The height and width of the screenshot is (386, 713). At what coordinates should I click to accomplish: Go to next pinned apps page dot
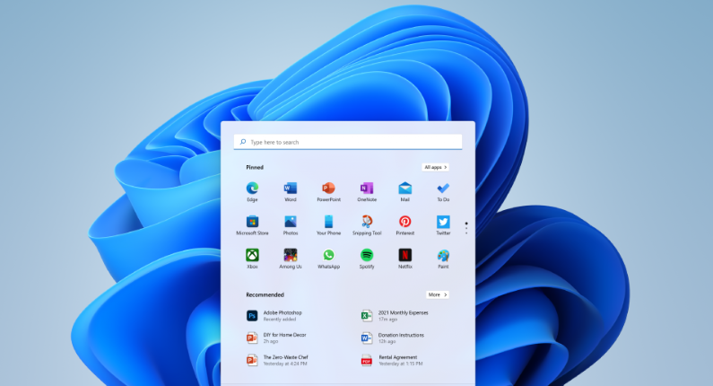point(466,229)
